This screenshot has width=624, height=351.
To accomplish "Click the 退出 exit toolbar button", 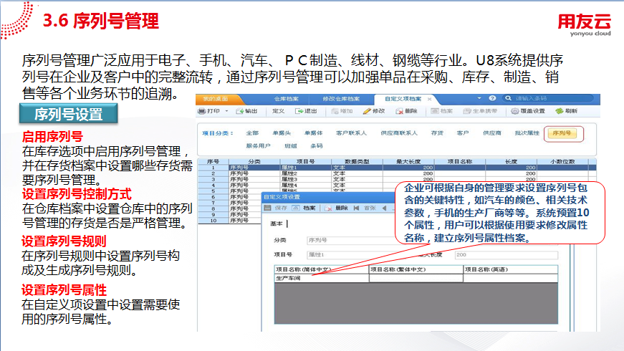I will [x=306, y=111].
